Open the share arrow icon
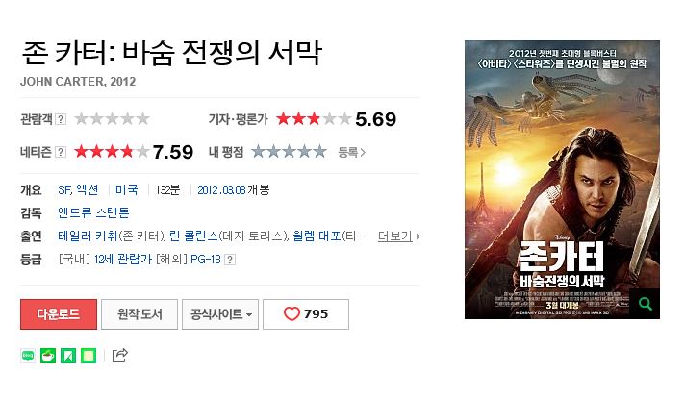Screen dimensions: 685x398 (x=119, y=356)
